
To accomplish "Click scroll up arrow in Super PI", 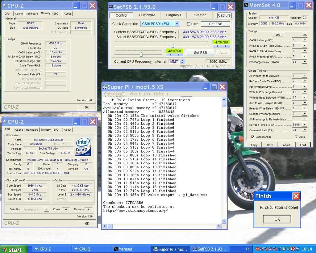I will 224,100.
